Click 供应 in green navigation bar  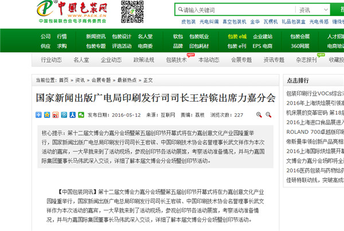[45, 46]
